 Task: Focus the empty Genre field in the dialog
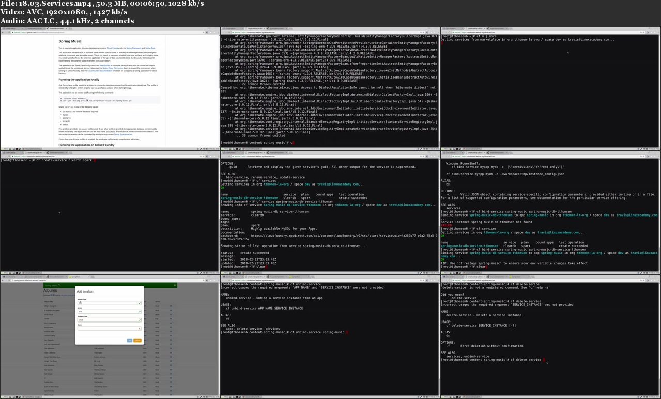(x=109, y=328)
